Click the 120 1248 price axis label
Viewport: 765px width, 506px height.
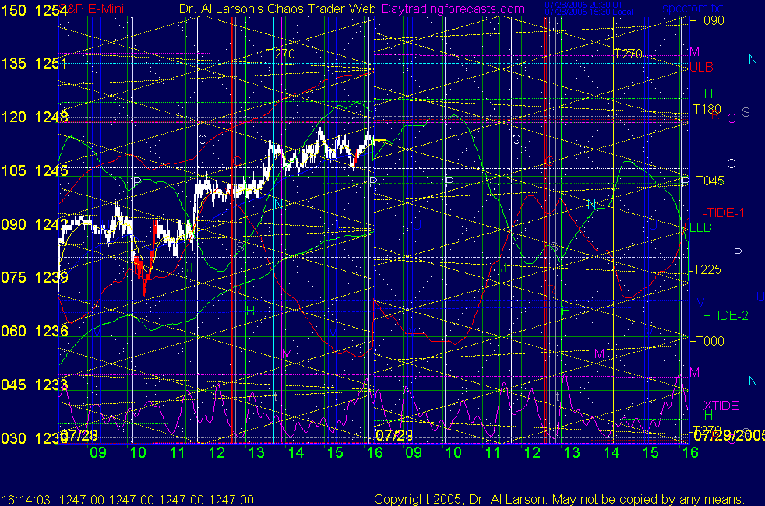tap(34, 117)
